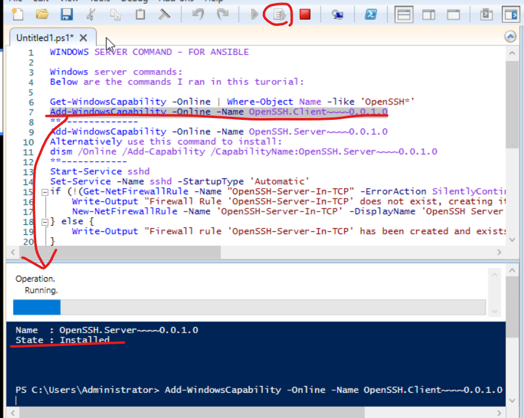Viewport: 524px width, 418px height.
Task: Click the highlighted OpenSSH.Client line 7
Action: (x=219, y=112)
